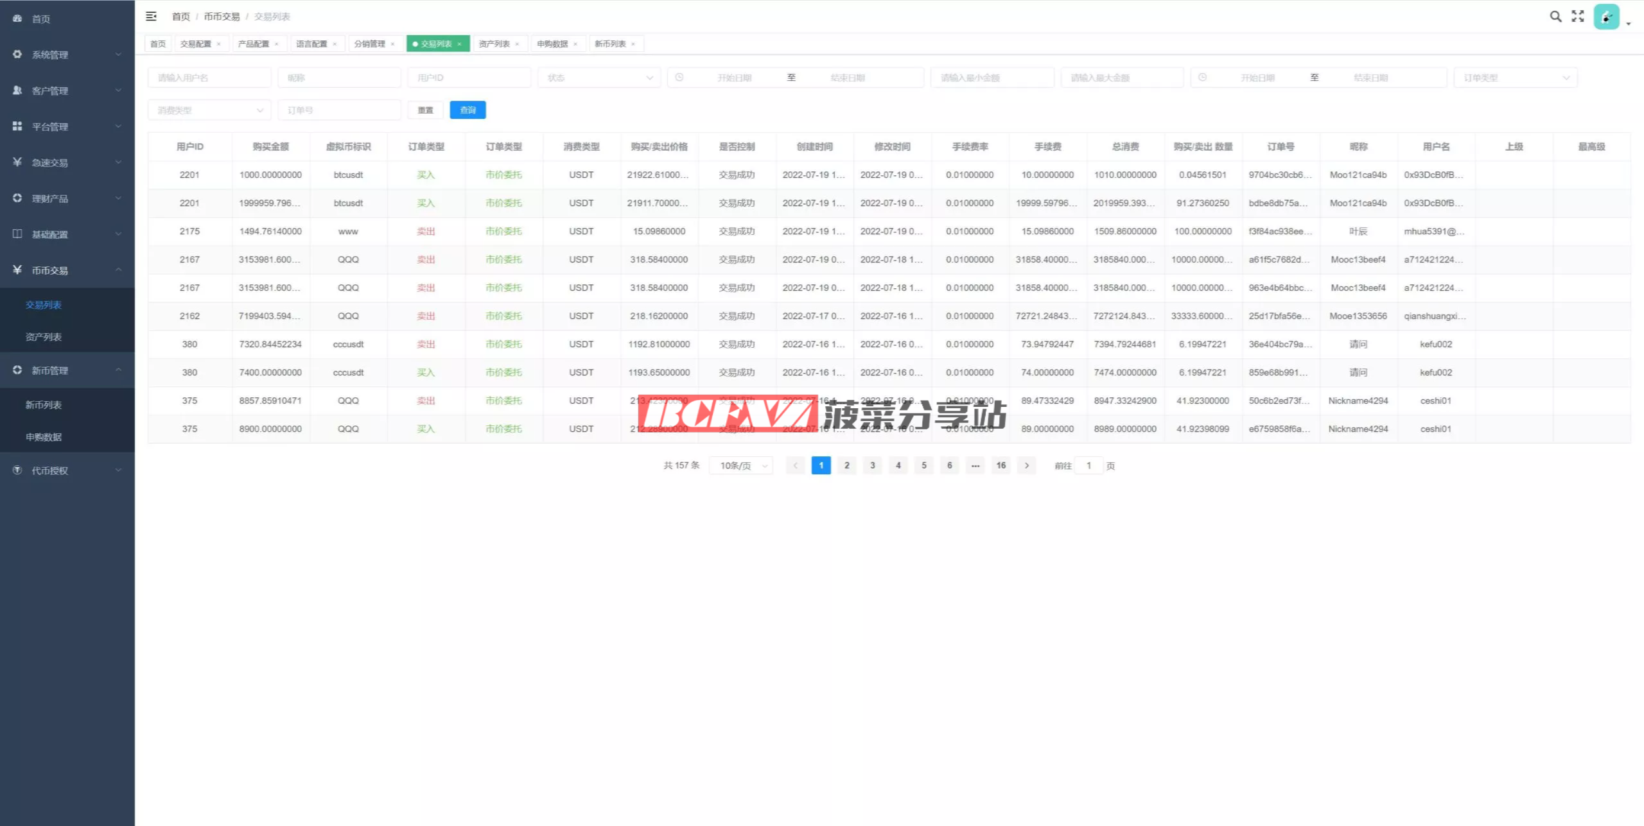Click the 重置 button

pos(425,110)
